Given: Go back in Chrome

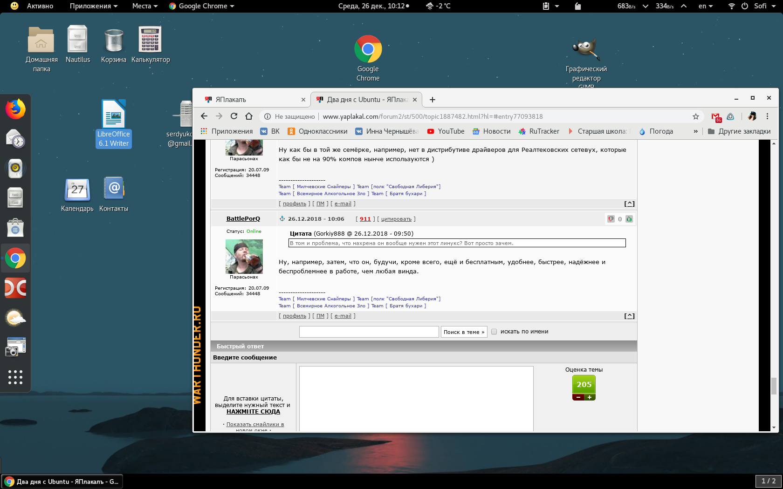Looking at the screenshot, I should pos(204,116).
